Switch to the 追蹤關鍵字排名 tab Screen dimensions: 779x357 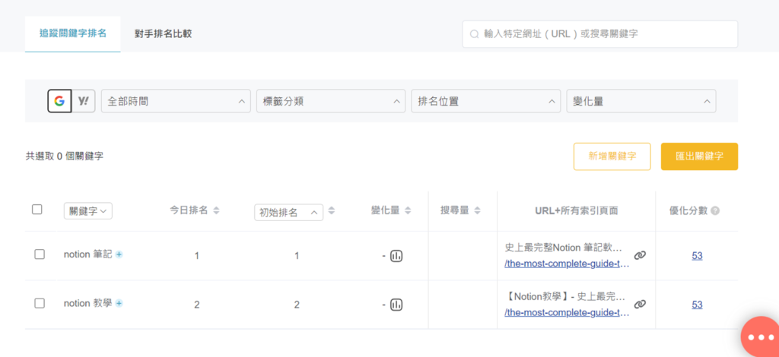tap(73, 33)
